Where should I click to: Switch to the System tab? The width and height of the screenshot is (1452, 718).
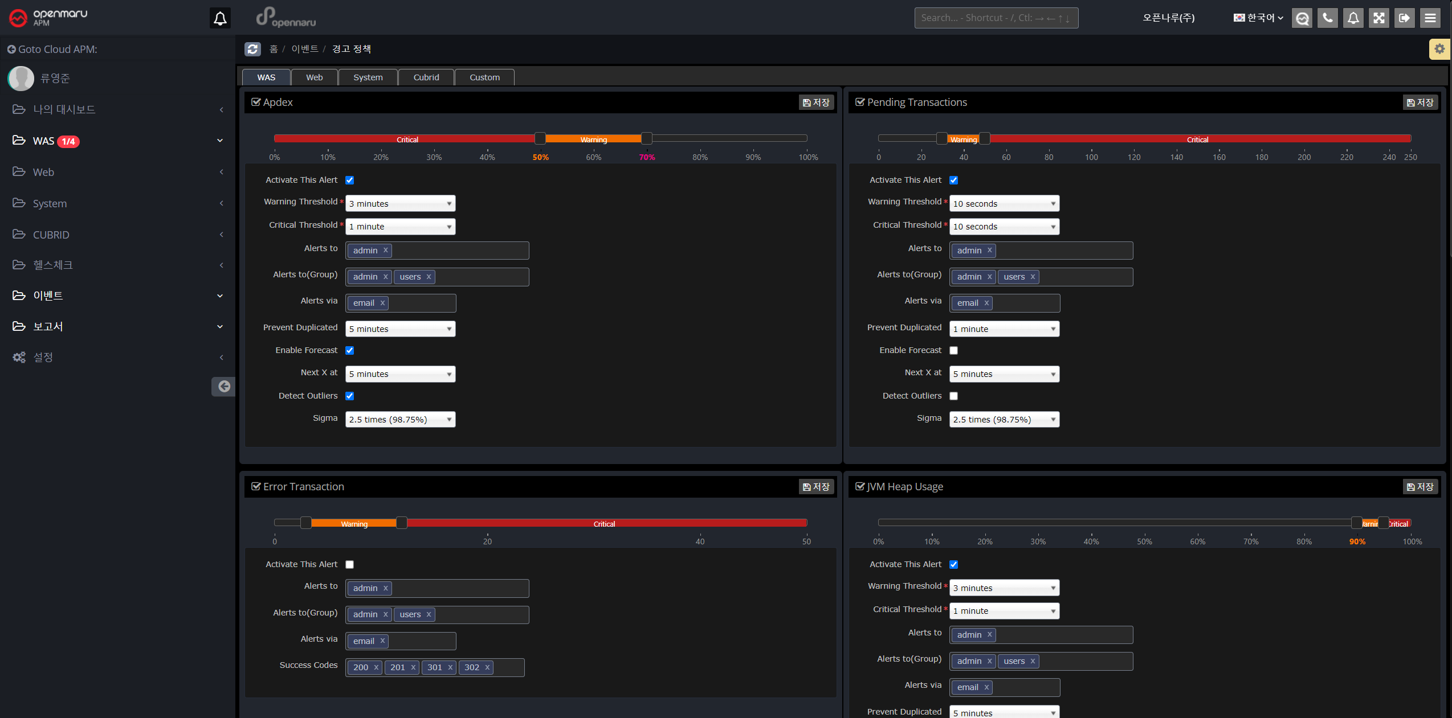tap(368, 77)
